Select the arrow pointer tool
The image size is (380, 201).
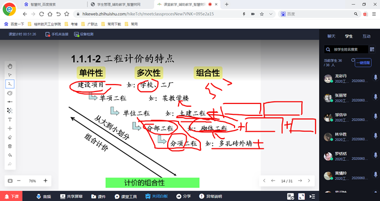(x=10, y=75)
